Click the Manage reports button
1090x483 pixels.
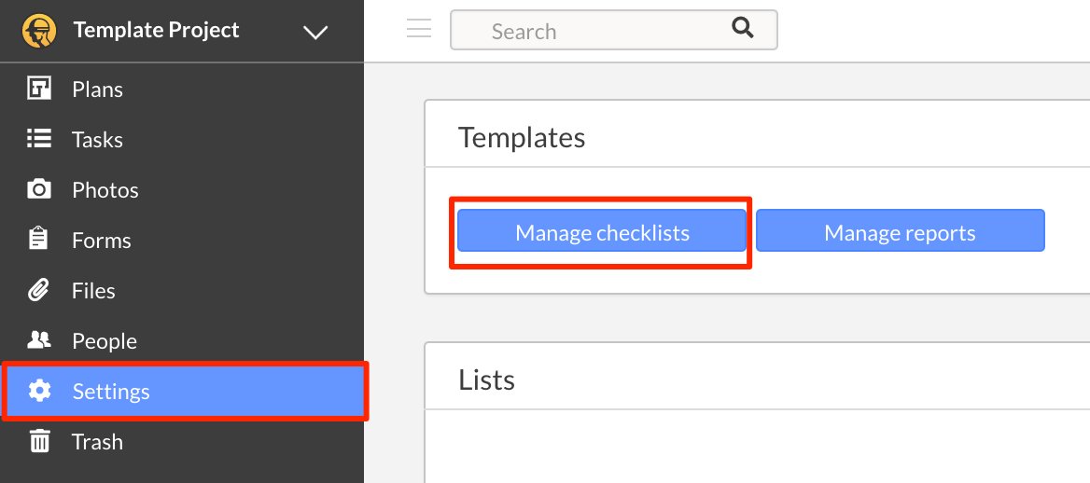coord(901,231)
